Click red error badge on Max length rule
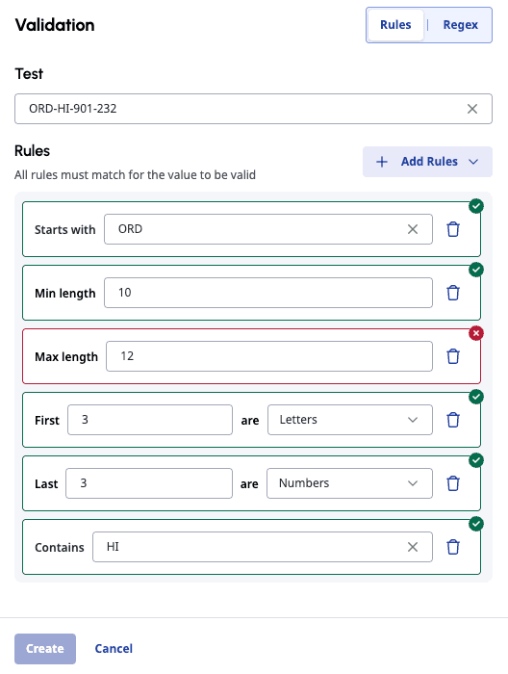 (476, 333)
